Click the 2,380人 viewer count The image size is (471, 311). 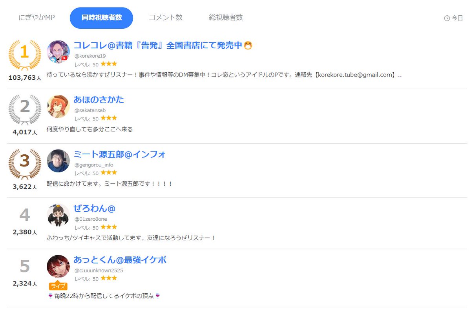coord(25,232)
